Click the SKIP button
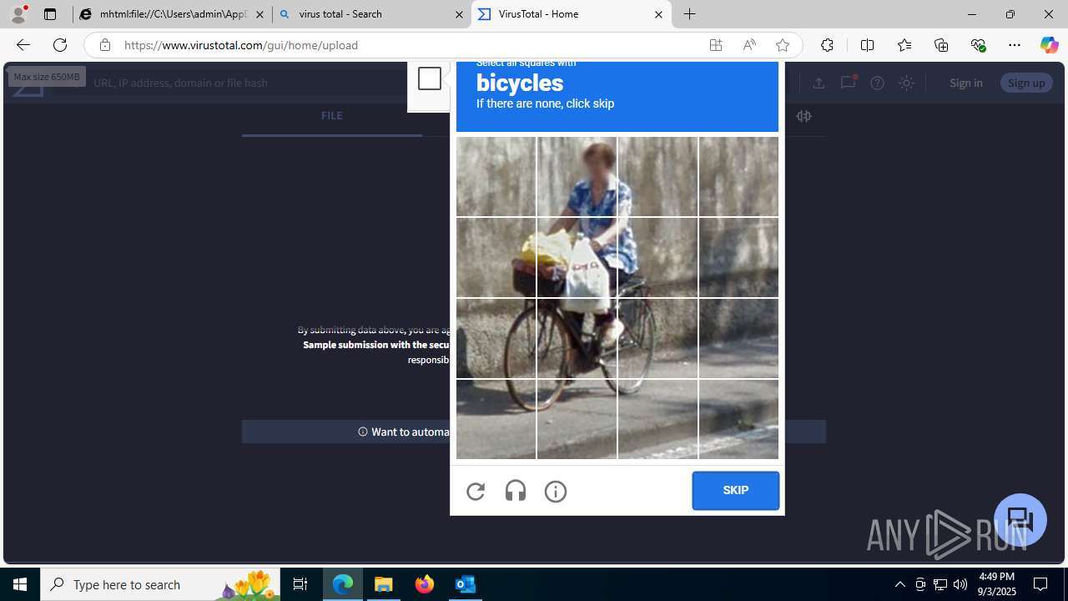The image size is (1068, 601). coord(735,490)
